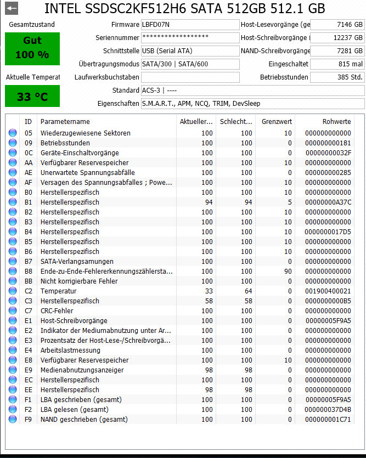Click raw value 000000001C71
The height and width of the screenshot is (458, 366).
point(328,419)
